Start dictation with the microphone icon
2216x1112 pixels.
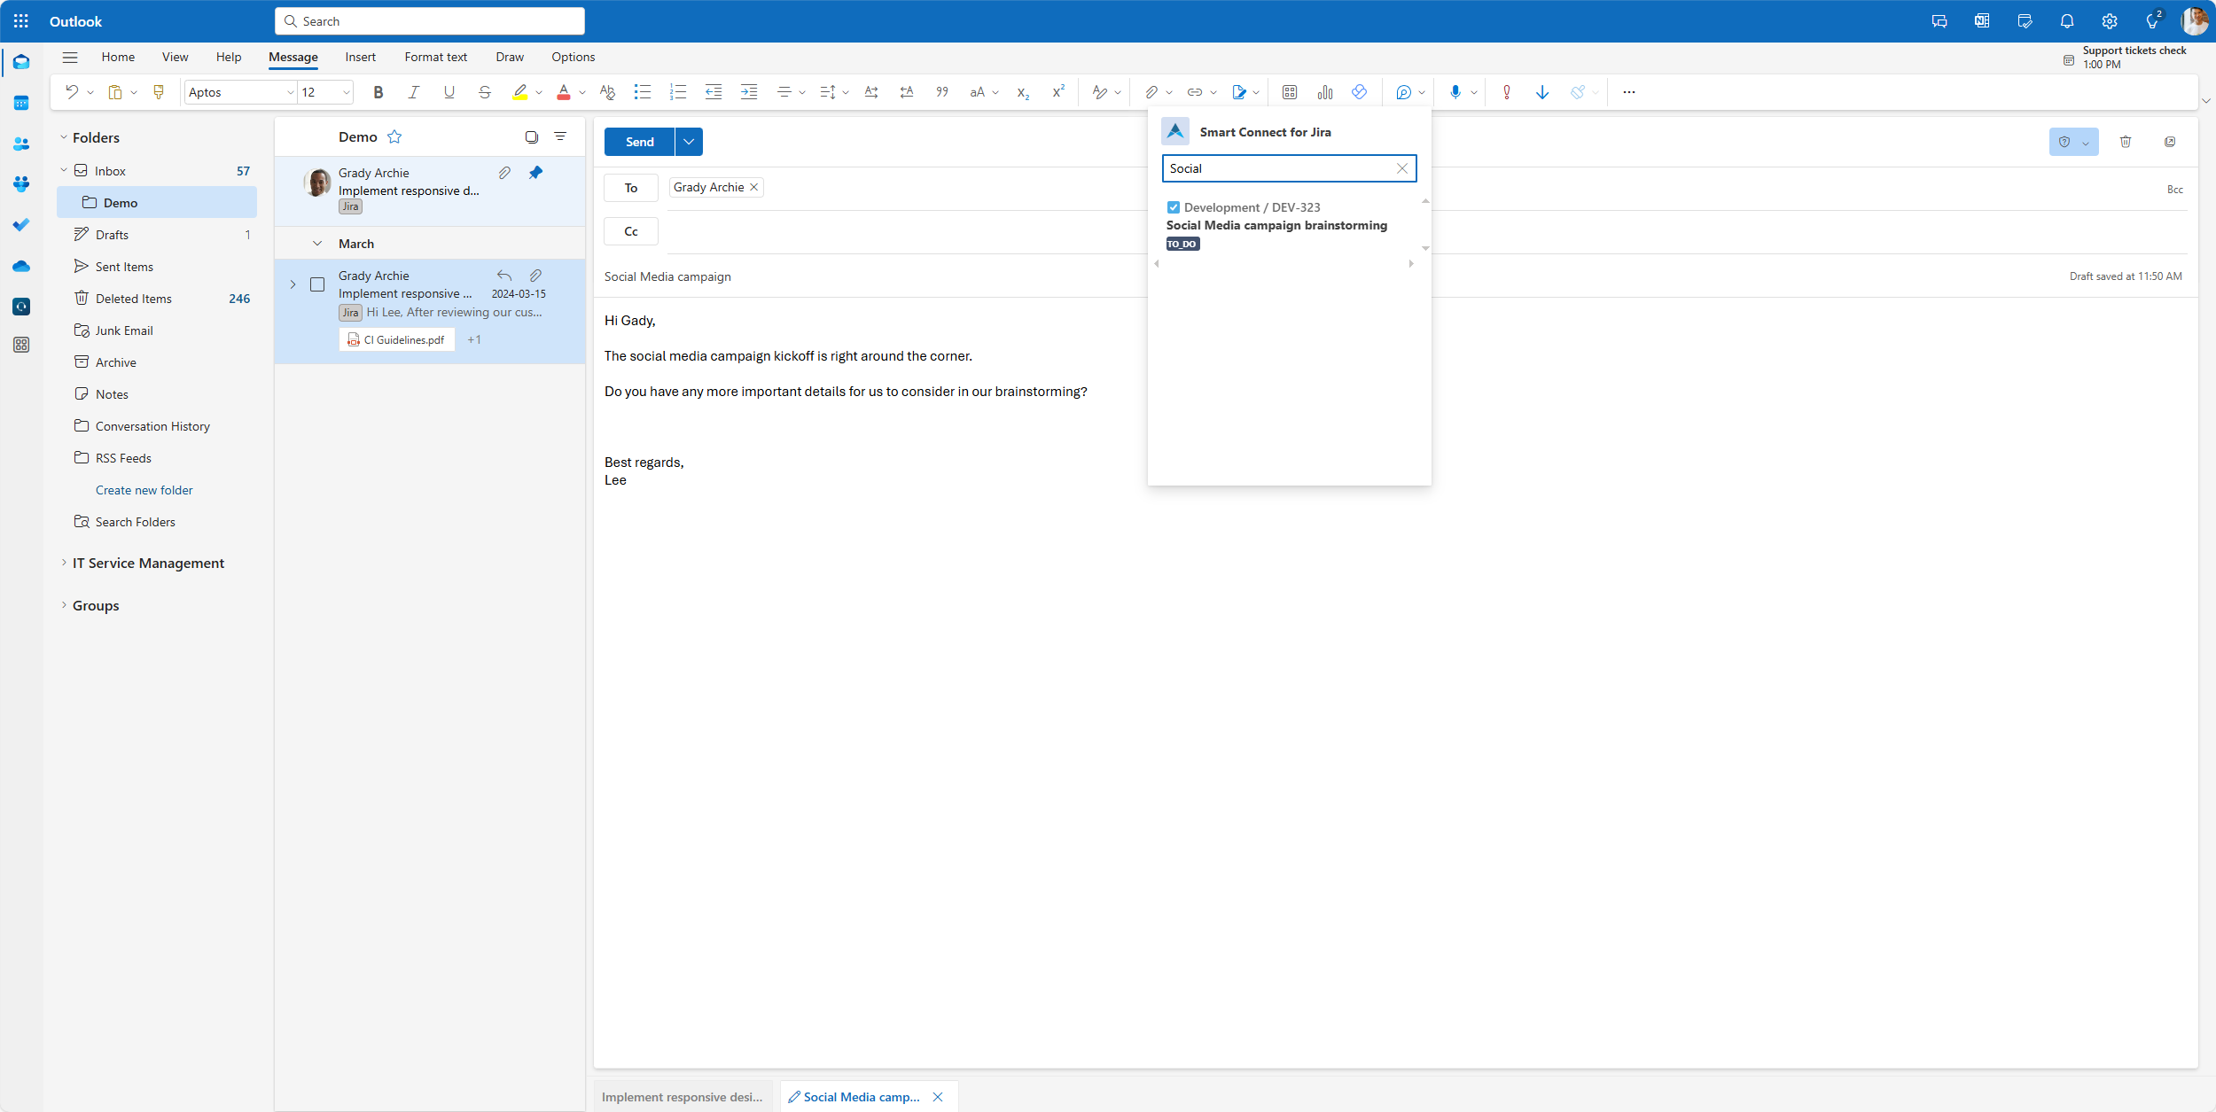click(x=1455, y=92)
